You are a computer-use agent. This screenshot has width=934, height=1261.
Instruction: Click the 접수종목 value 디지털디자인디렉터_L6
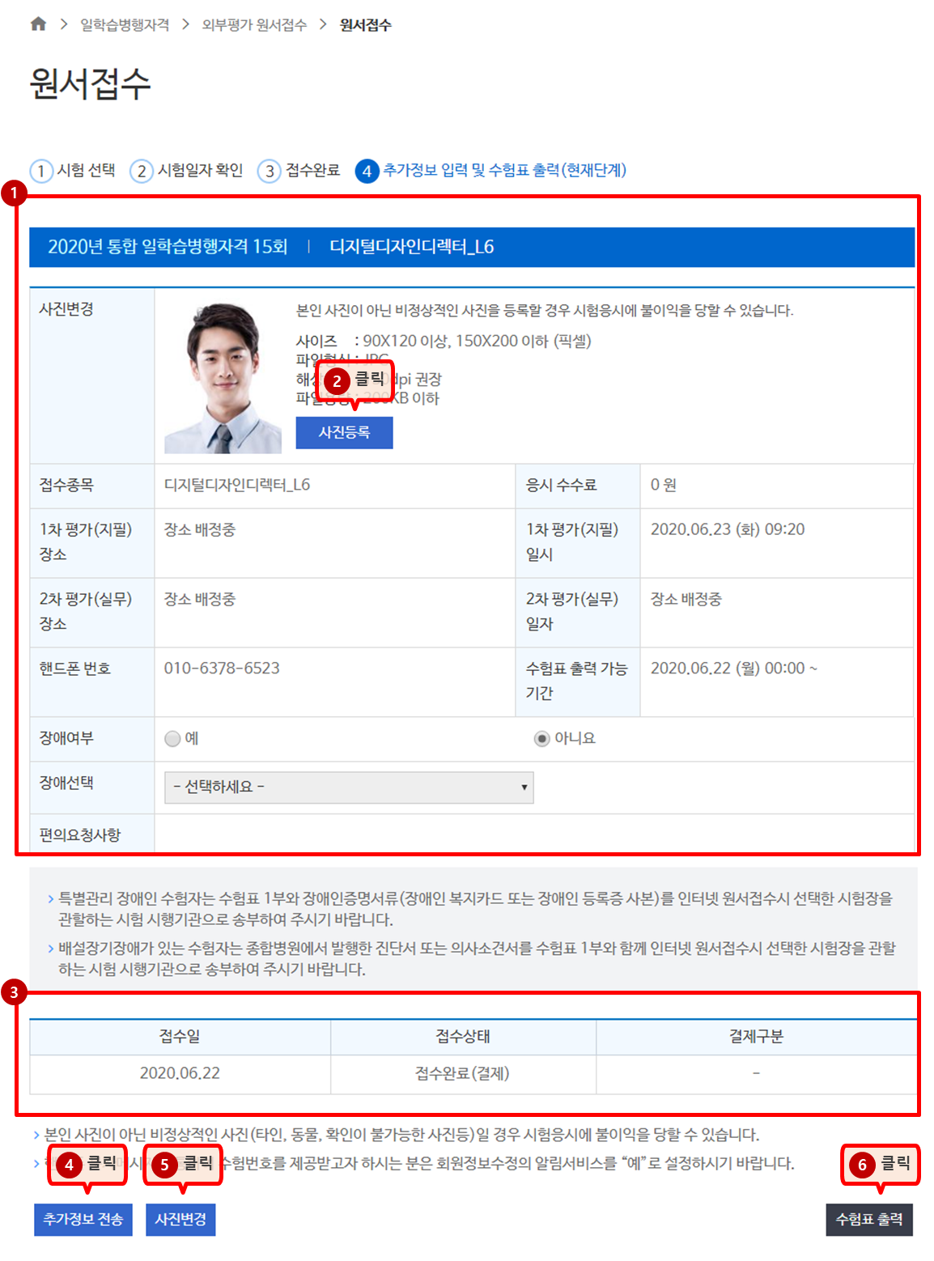point(237,485)
